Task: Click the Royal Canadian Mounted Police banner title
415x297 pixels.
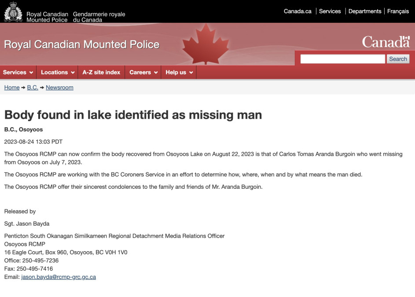Action: (x=82, y=44)
